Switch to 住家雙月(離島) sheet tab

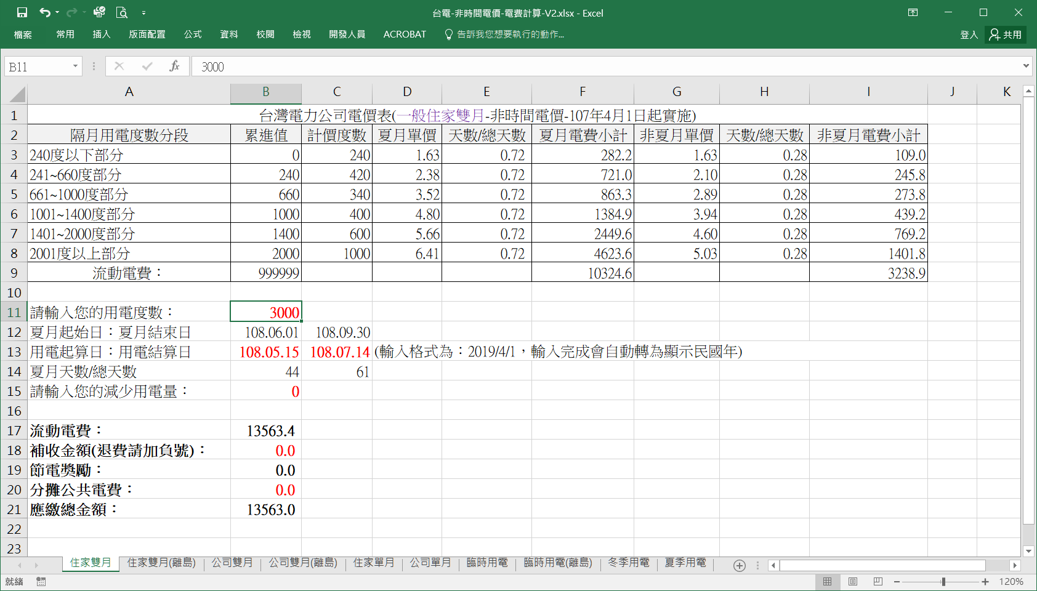[161, 563]
